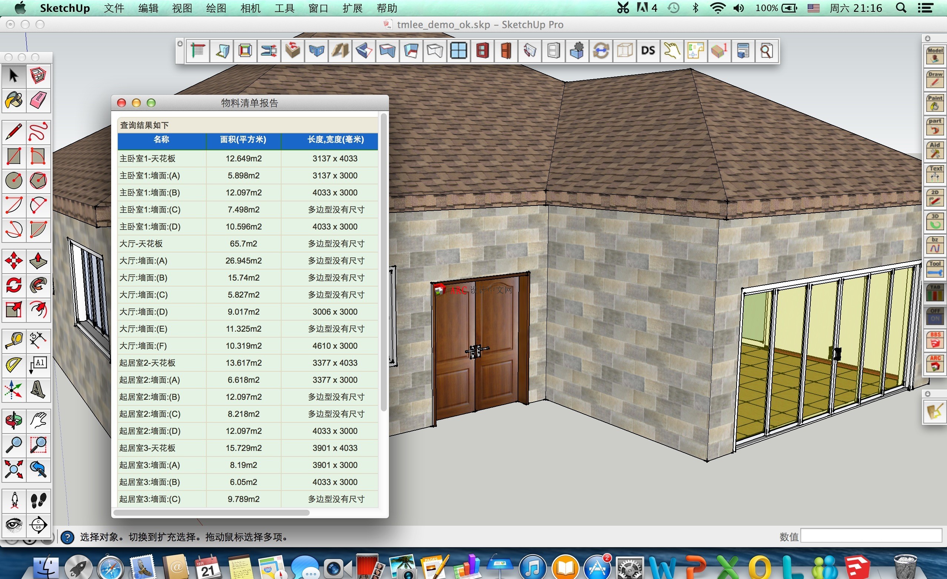
Task: Select the Freehand squiggle tool
Action: 38,132
